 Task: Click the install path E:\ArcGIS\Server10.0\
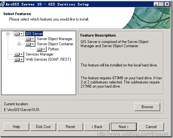(x=22, y=110)
